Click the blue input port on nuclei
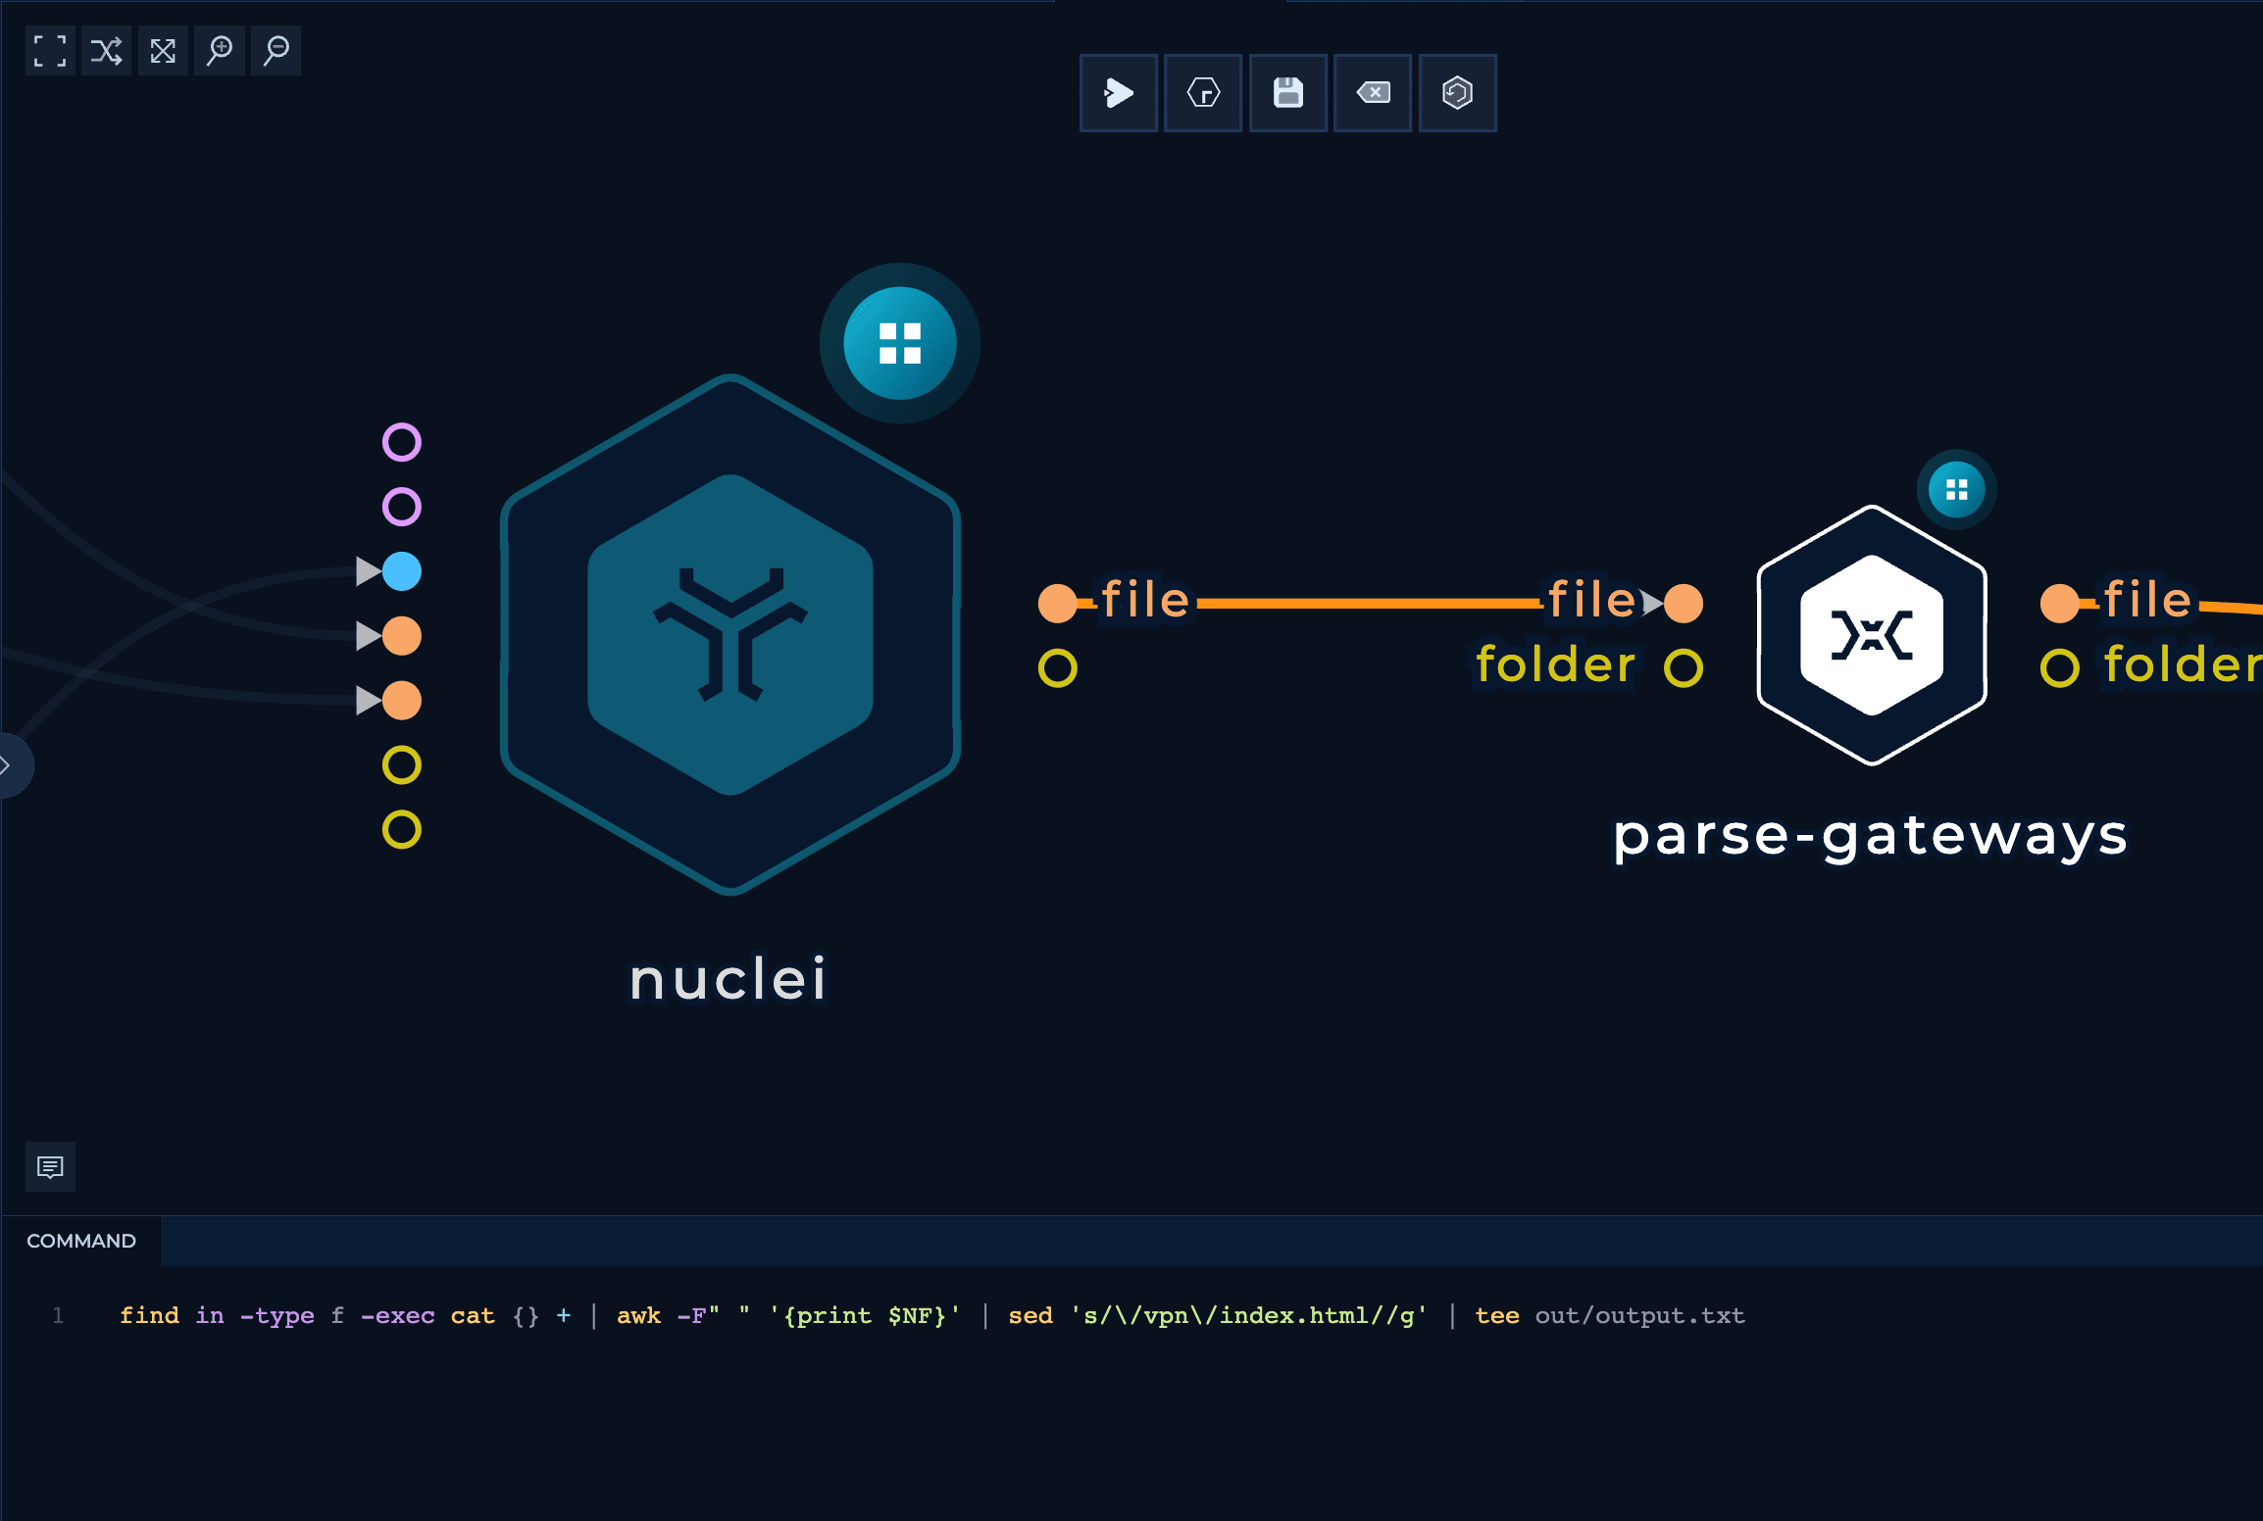 [x=402, y=571]
